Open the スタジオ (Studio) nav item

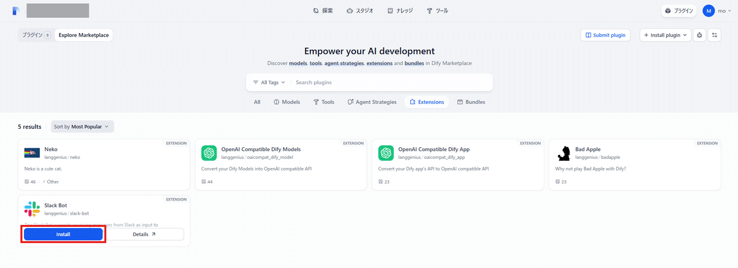click(x=360, y=10)
